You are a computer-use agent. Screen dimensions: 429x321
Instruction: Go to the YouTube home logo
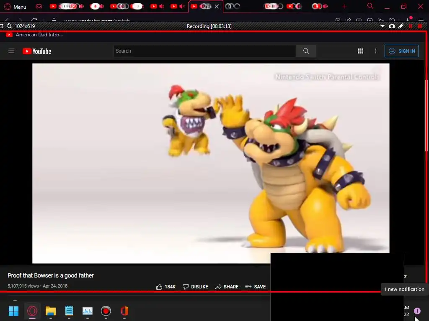tap(37, 51)
